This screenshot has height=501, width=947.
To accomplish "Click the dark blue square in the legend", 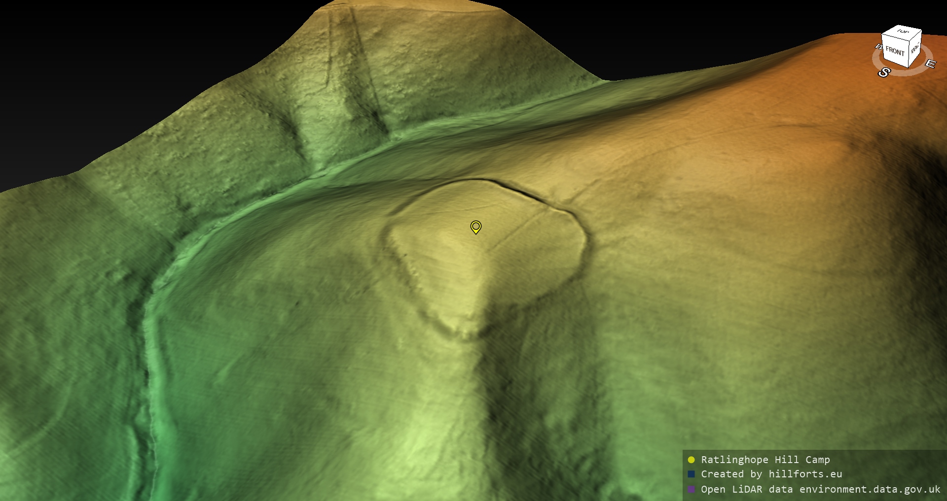I will 691,474.
